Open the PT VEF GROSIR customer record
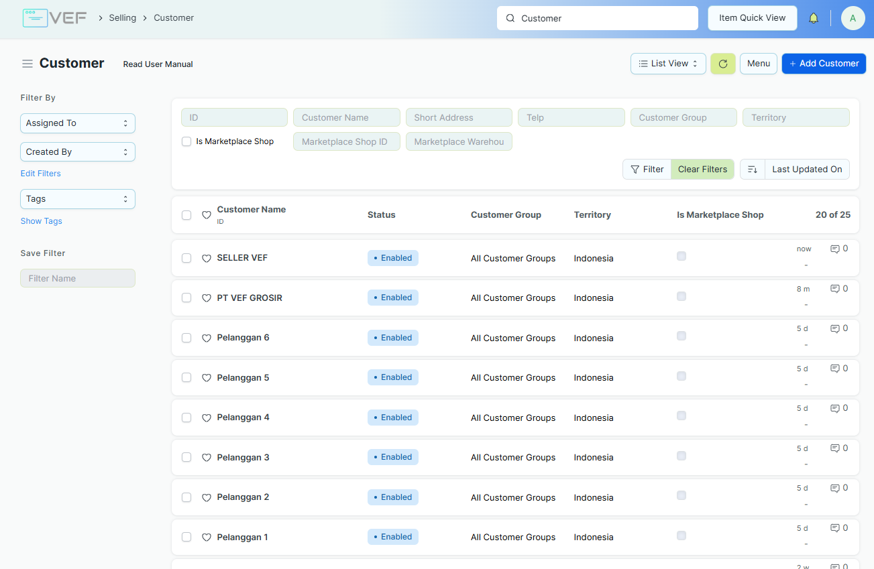This screenshot has height=569, width=874. pyautogui.click(x=250, y=298)
